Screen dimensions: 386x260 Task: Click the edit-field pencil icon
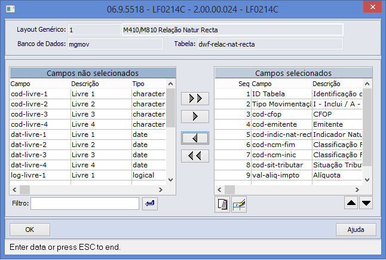click(x=239, y=204)
